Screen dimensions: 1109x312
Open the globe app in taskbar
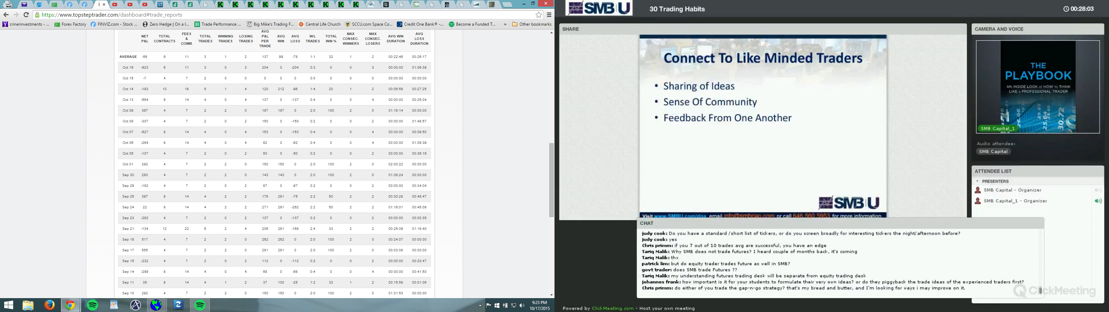156,305
